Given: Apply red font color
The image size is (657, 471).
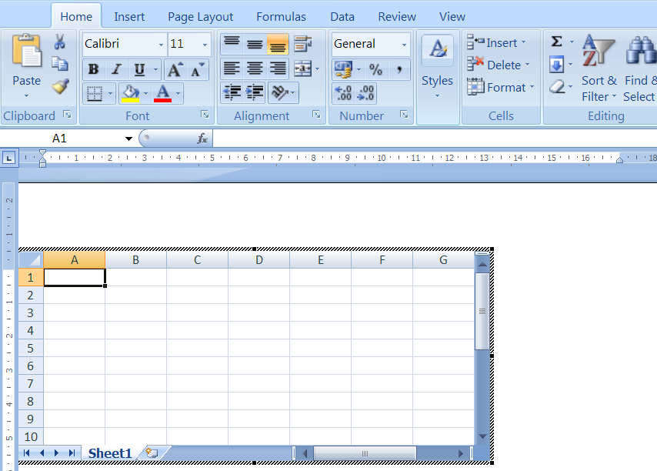Looking at the screenshot, I should tap(162, 93).
